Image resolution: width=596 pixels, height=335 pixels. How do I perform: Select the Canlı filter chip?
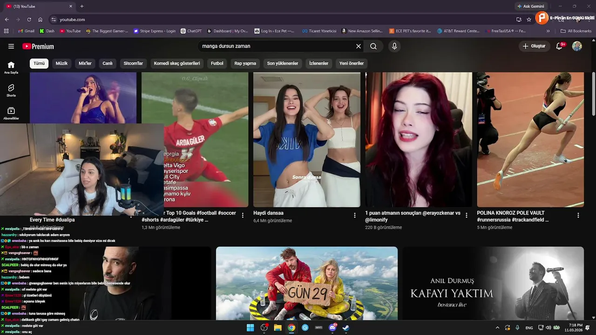(x=108, y=63)
